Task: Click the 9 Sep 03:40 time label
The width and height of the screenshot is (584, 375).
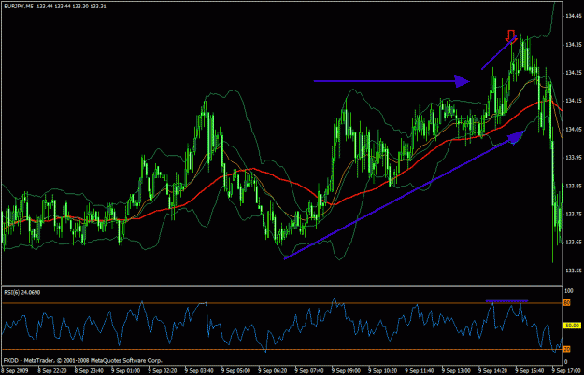Action: [x=199, y=370]
